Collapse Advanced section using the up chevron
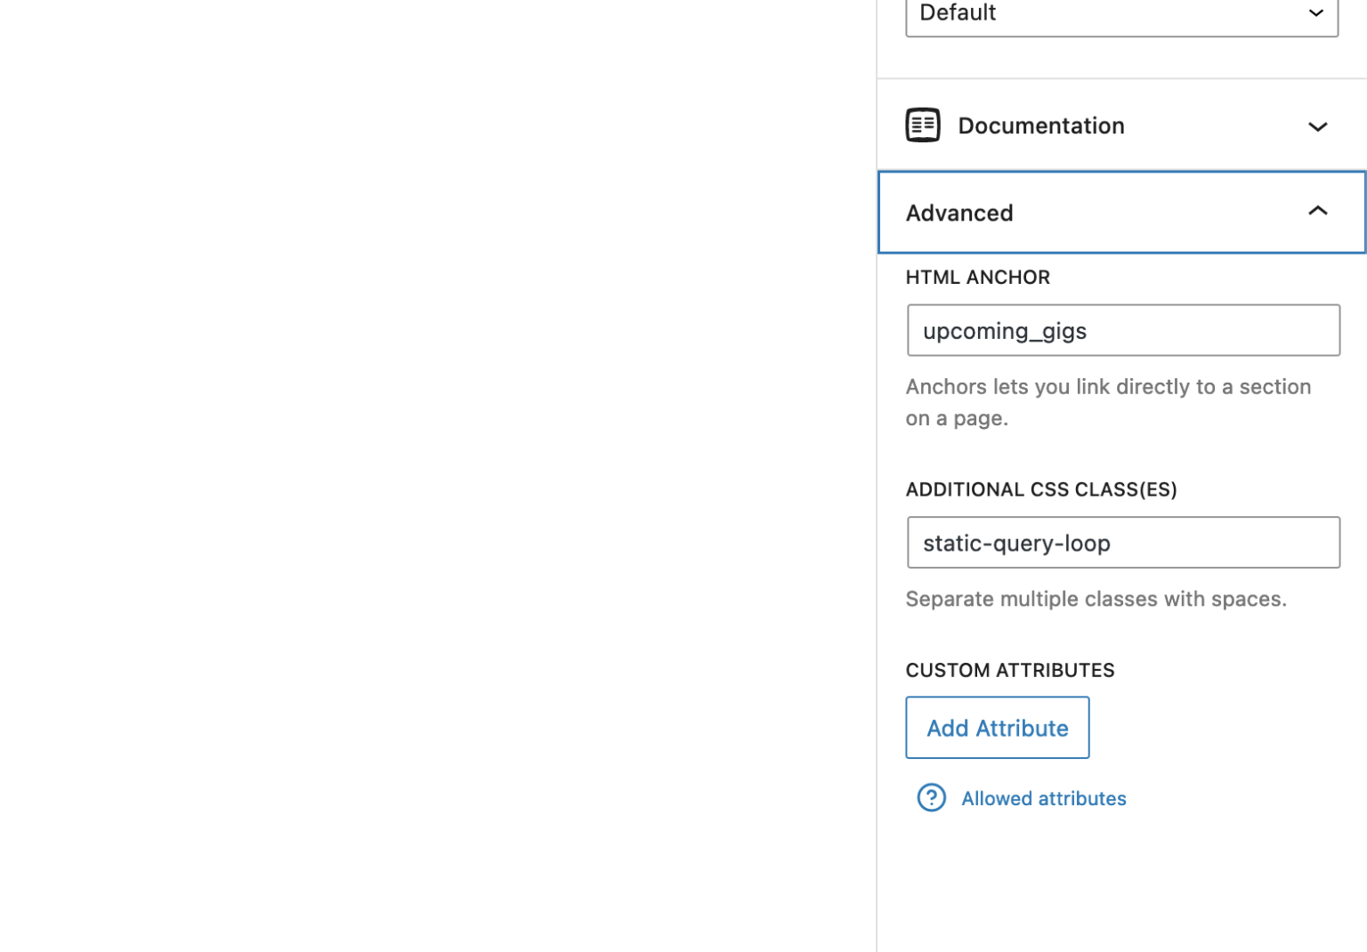The width and height of the screenshot is (1367, 952). [x=1317, y=211]
